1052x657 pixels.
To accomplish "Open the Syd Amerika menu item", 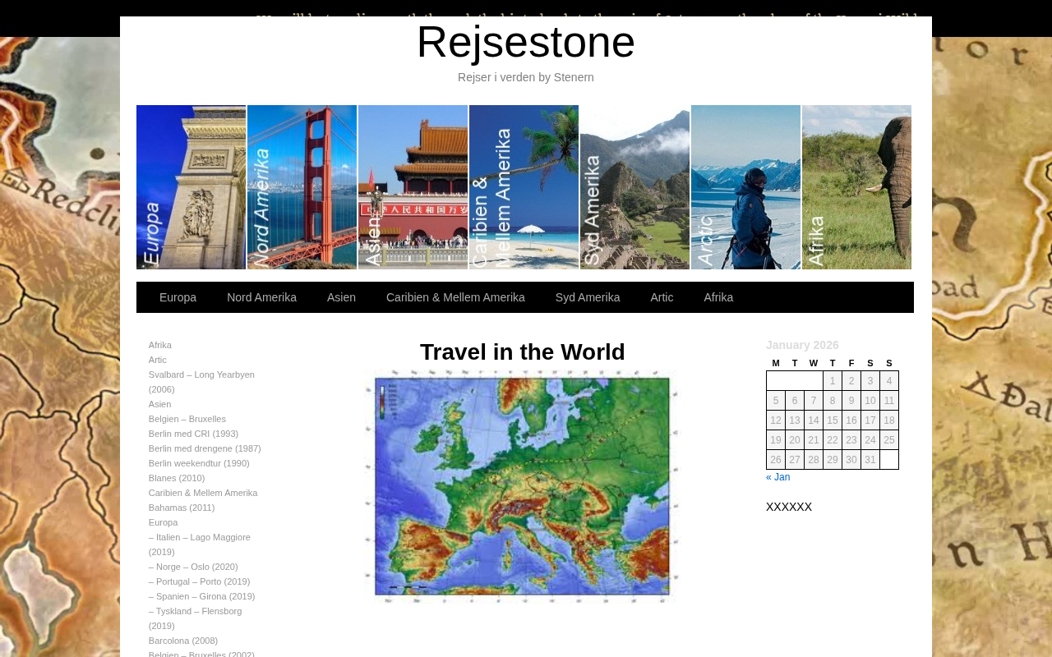I will [x=588, y=297].
